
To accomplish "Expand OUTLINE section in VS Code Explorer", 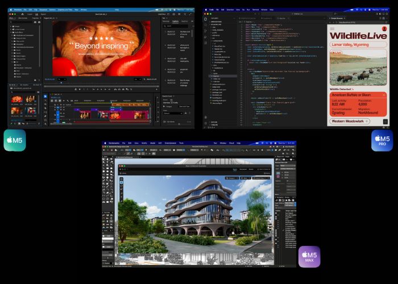I will coord(214,122).
